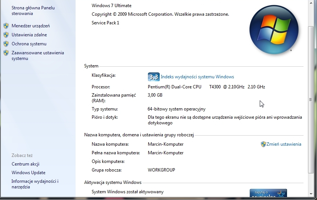Click the shield icon beside Zaawansowane ustawienia systemu
The height and width of the screenshot is (200, 317).
[6, 53]
